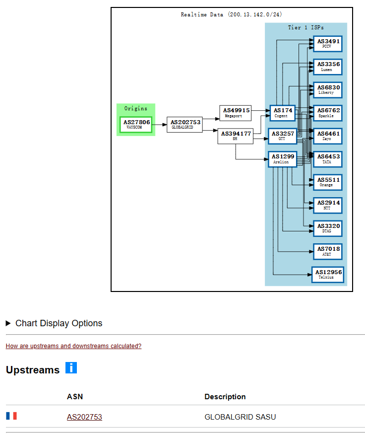The width and height of the screenshot is (365, 434).
Task: Select the AS3356 Lumen node
Action: point(328,67)
